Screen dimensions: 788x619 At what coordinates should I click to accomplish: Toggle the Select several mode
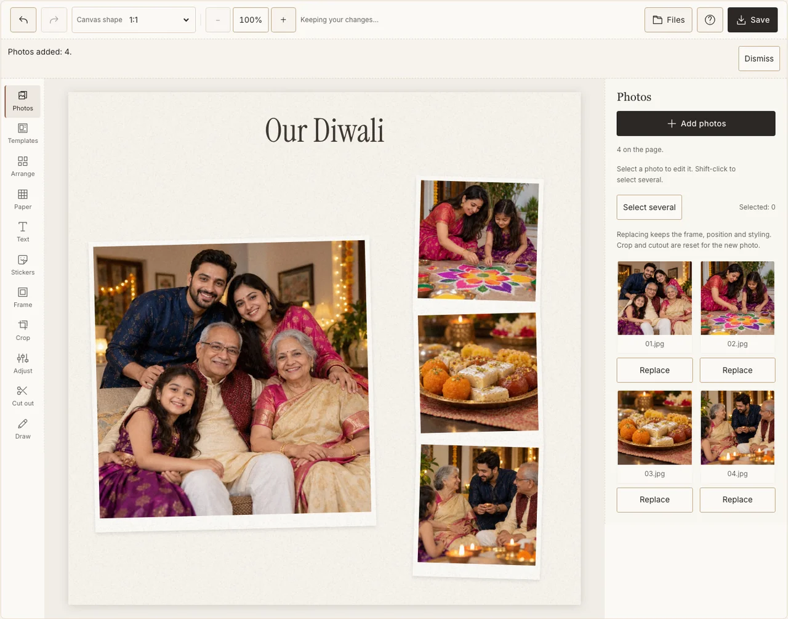pos(649,208)
